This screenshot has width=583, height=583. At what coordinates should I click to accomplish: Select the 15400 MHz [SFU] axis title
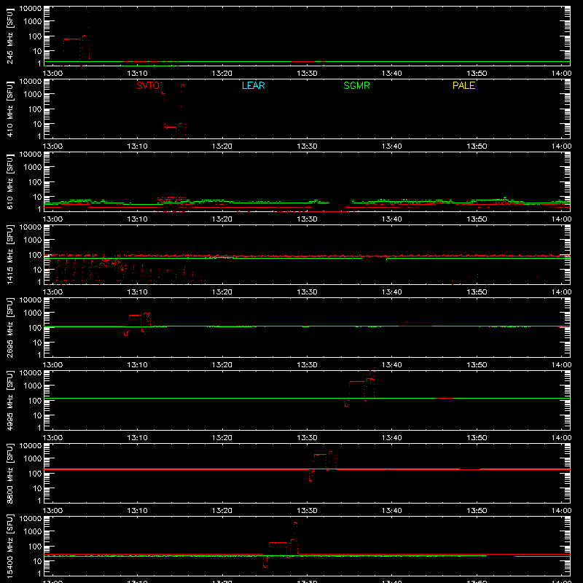click(10, 546)
